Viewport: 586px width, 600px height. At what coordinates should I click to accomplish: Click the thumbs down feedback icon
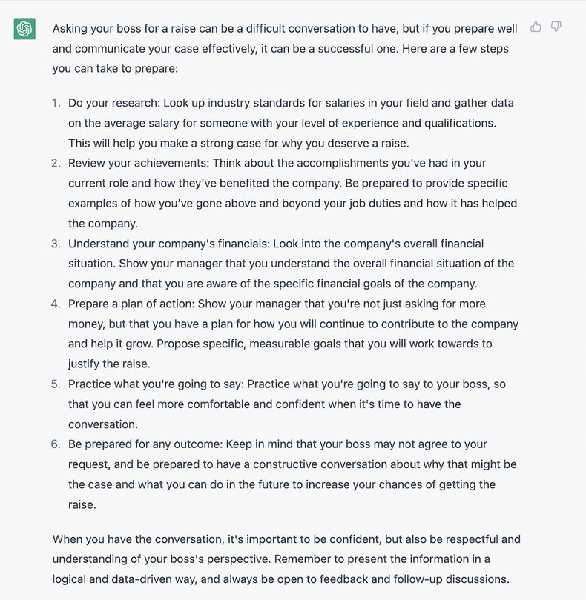[556, 27]
